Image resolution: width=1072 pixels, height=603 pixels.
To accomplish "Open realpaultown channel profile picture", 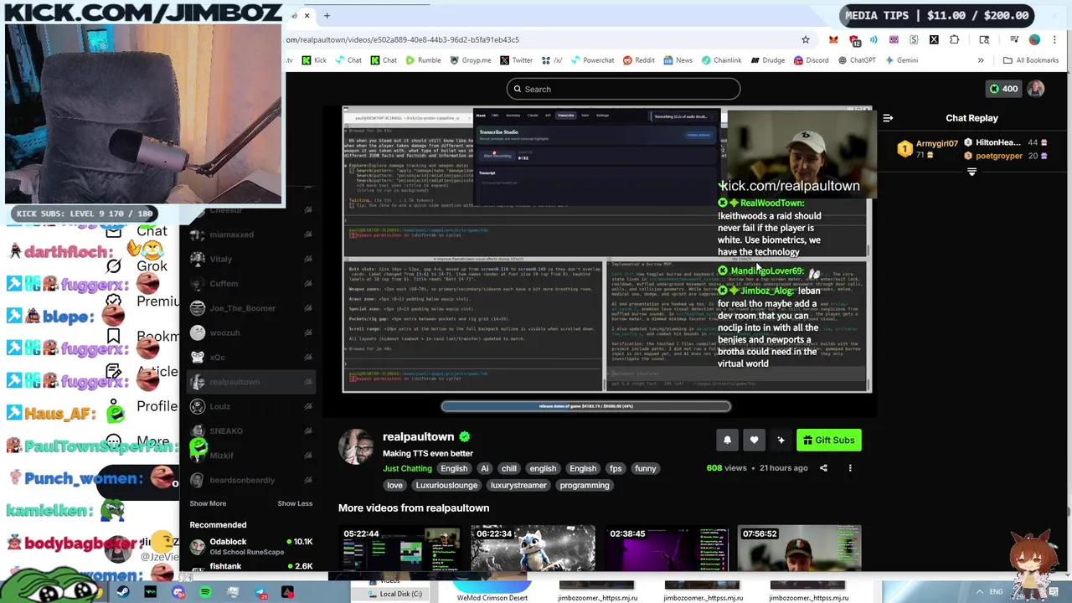I will tap(356, 446).
